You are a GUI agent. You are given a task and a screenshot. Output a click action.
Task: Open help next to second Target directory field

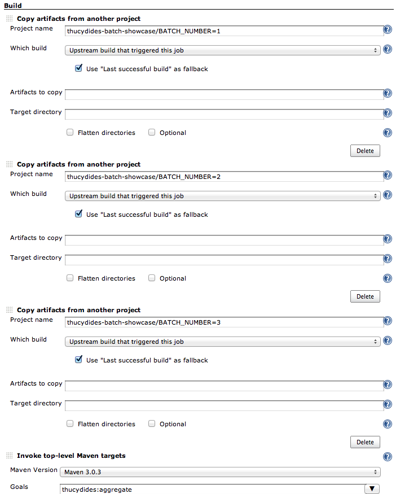pos(387,259)
